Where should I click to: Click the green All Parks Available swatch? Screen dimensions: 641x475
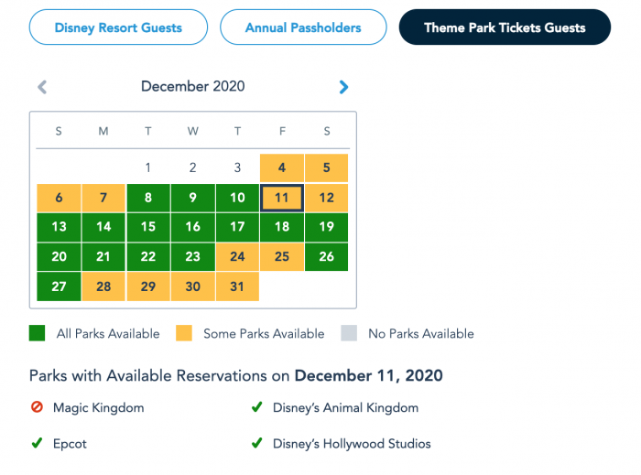[38, 333]
